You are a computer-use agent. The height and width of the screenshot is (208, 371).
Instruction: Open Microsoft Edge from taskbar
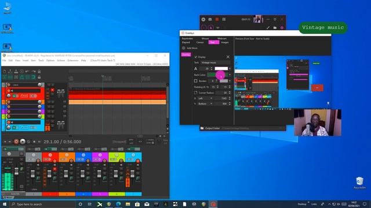coord(118,204)
